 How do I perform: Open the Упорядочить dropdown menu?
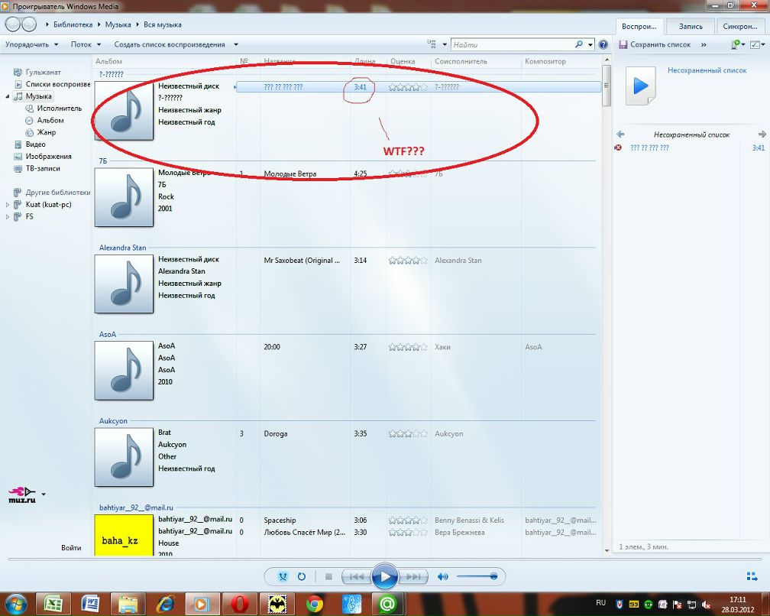click(31, 45)
